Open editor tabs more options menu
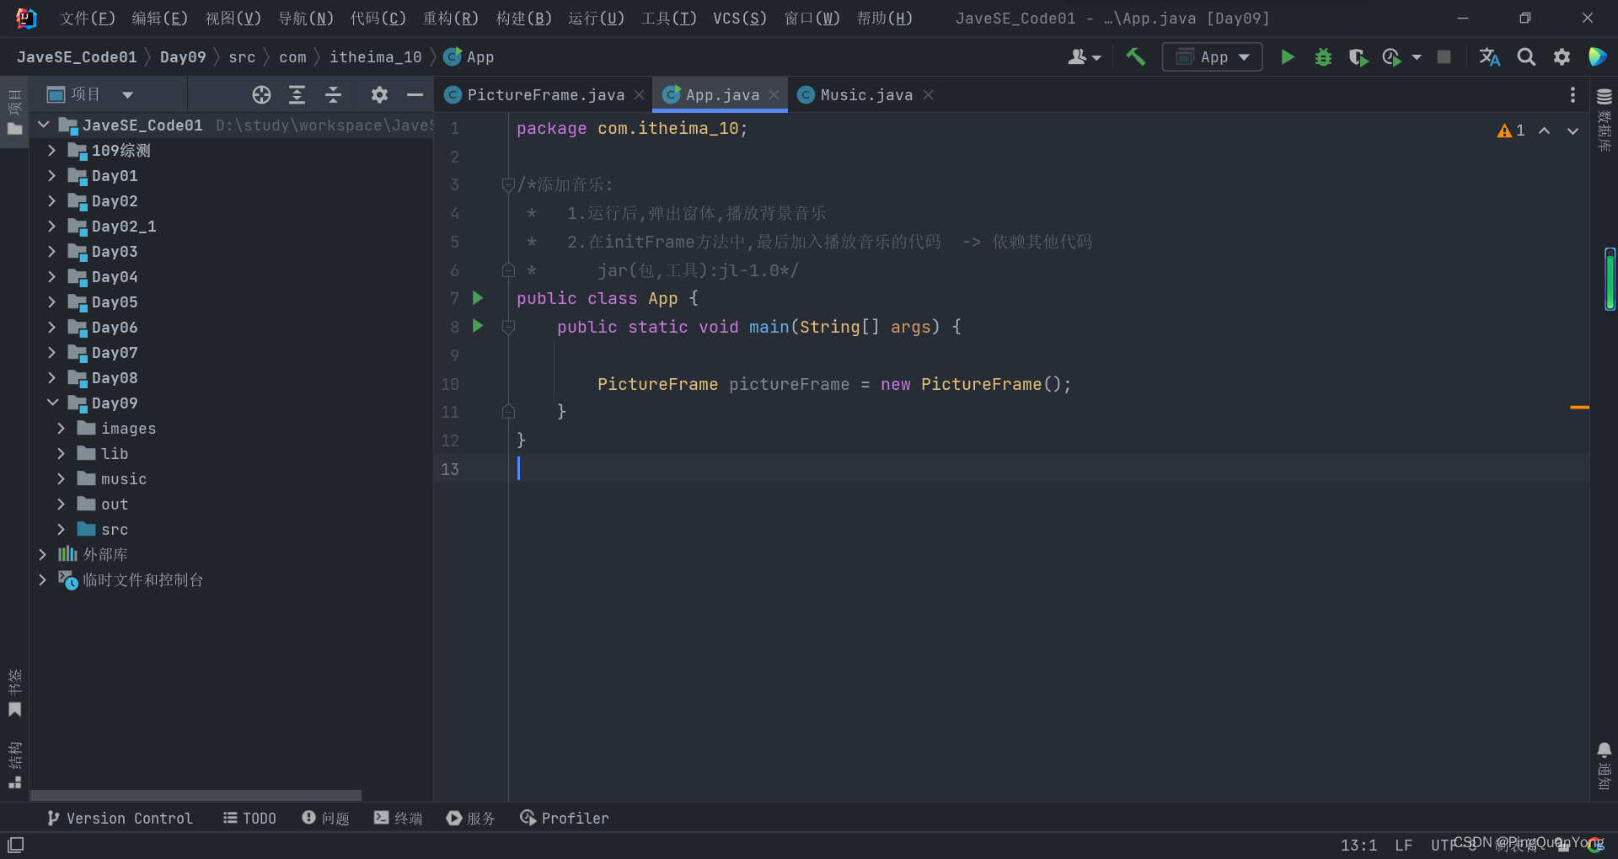This screenshot has height=859, width=1618. pos(1572,94)
